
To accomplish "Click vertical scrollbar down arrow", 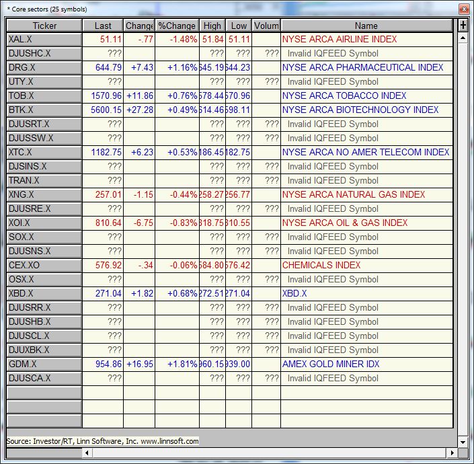I will pyautogui.click(x=463, y=442).
